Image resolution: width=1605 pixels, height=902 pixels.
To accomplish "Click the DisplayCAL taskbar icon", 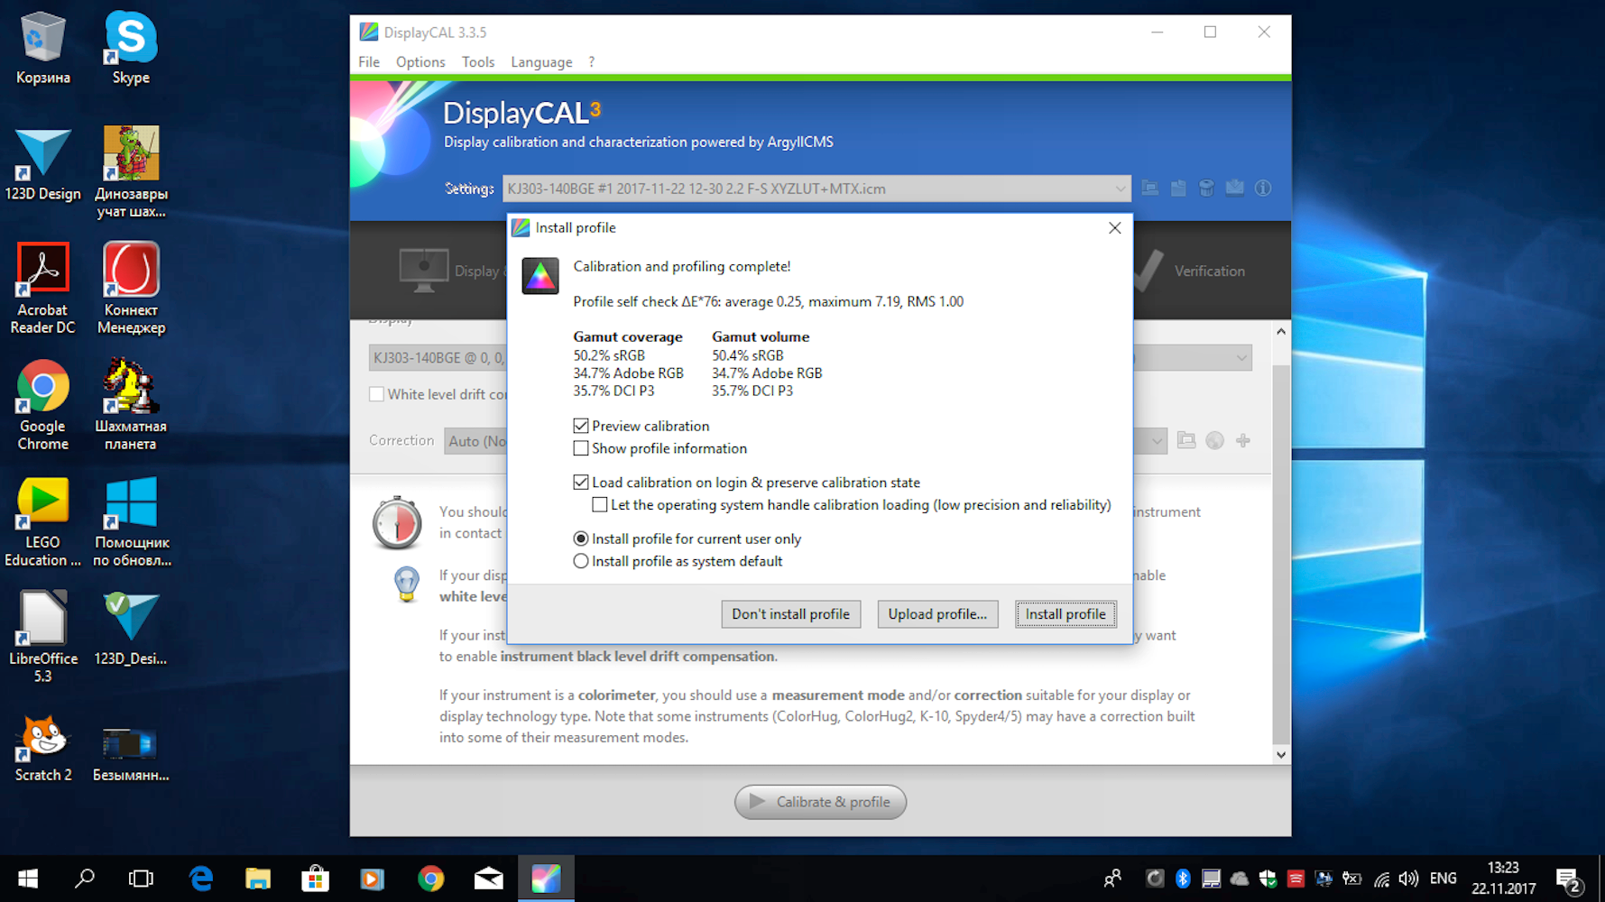I will pos(546,879).
